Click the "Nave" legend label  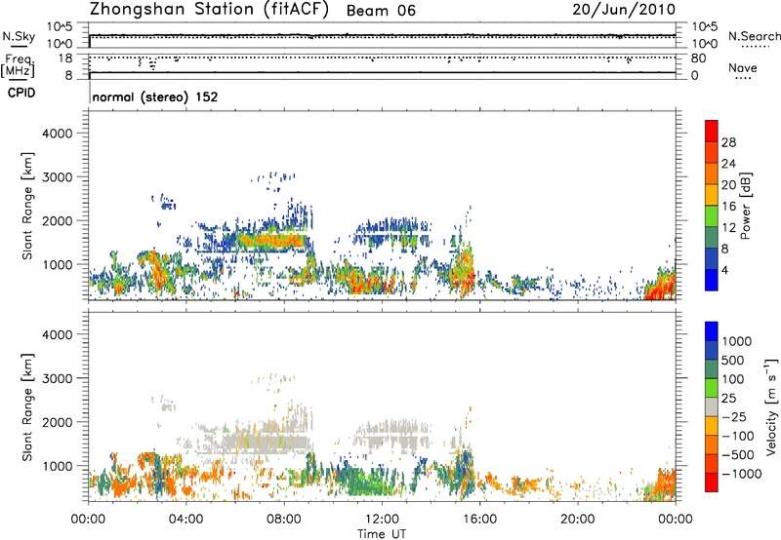pyautogui.click(x=743, y=67)
